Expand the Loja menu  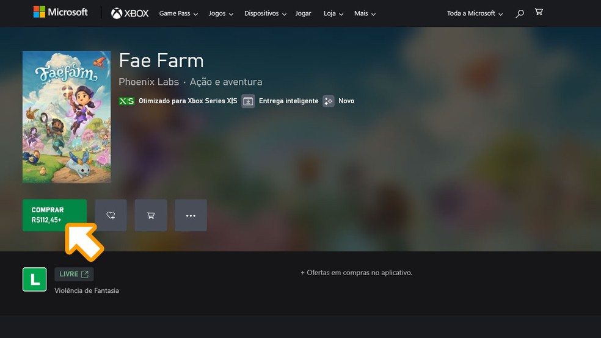point(333,13)
